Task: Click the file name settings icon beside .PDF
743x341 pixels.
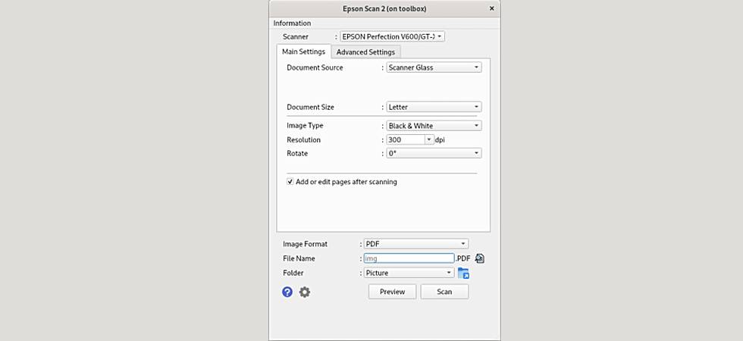Action: pos(479,258)
